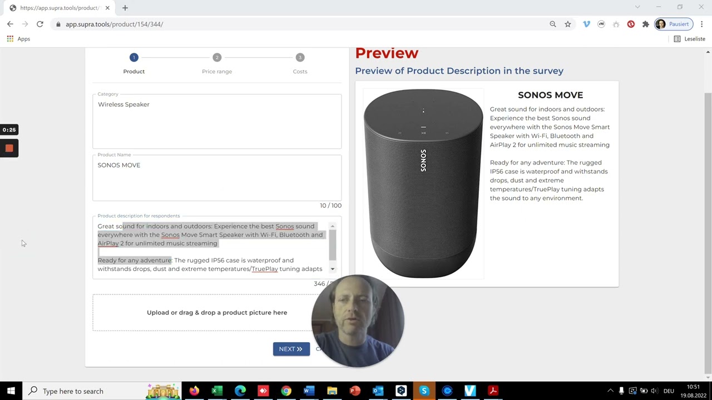Image resolution: width=712 pixels, height=400 pixels.
Task: Click the Sonos Move speaker preview image
Action: pyautogui.click(x=423, y=183)
